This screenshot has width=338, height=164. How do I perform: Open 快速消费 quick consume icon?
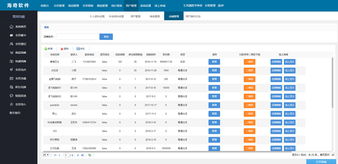11,61
